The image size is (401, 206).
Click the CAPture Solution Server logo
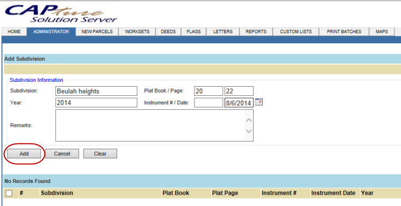point(61,13)
